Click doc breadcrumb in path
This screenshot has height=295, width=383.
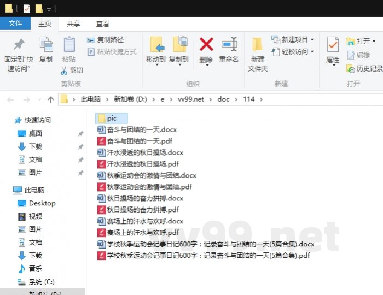tap(223, 99)
